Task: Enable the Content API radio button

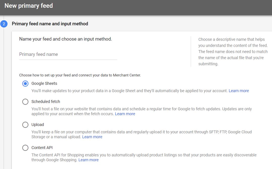Action: (25, 148)
